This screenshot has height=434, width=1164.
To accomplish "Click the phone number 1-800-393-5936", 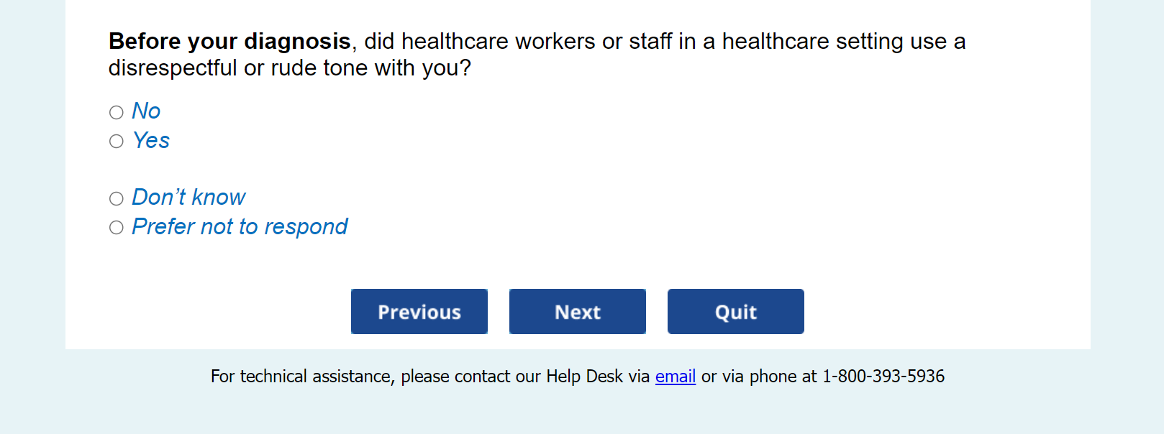I will (x=883, y=377).
